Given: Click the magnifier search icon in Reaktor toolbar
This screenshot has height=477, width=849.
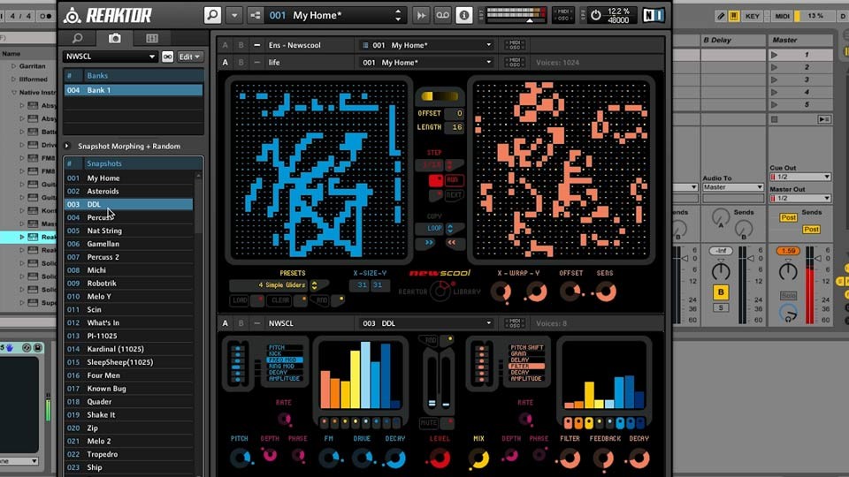Looking at the screenshot, I should pos(212,15).
